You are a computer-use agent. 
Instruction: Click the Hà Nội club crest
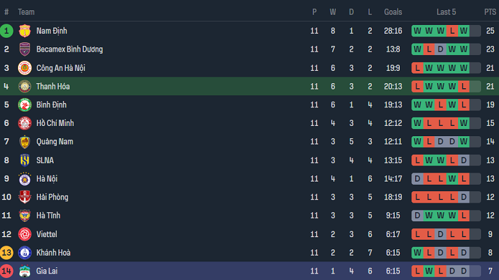coord(25,179)
